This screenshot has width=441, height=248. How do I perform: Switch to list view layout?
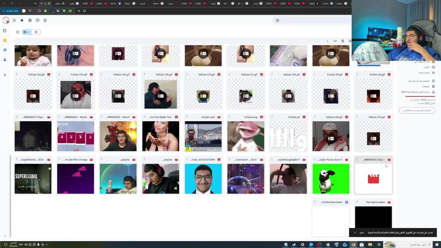36,32
